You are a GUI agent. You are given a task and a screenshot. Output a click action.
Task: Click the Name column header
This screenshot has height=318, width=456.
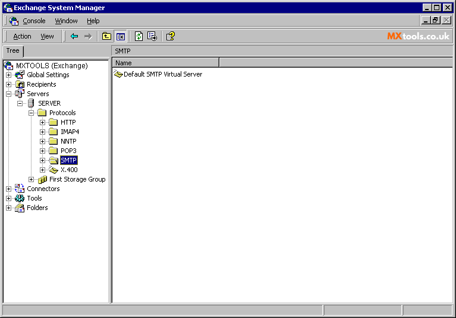pos(165,63)
